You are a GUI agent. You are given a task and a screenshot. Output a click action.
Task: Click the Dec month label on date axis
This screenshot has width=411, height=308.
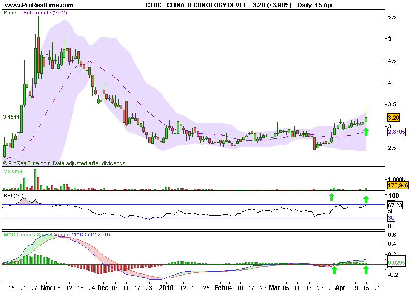click(x=103, y=288)
